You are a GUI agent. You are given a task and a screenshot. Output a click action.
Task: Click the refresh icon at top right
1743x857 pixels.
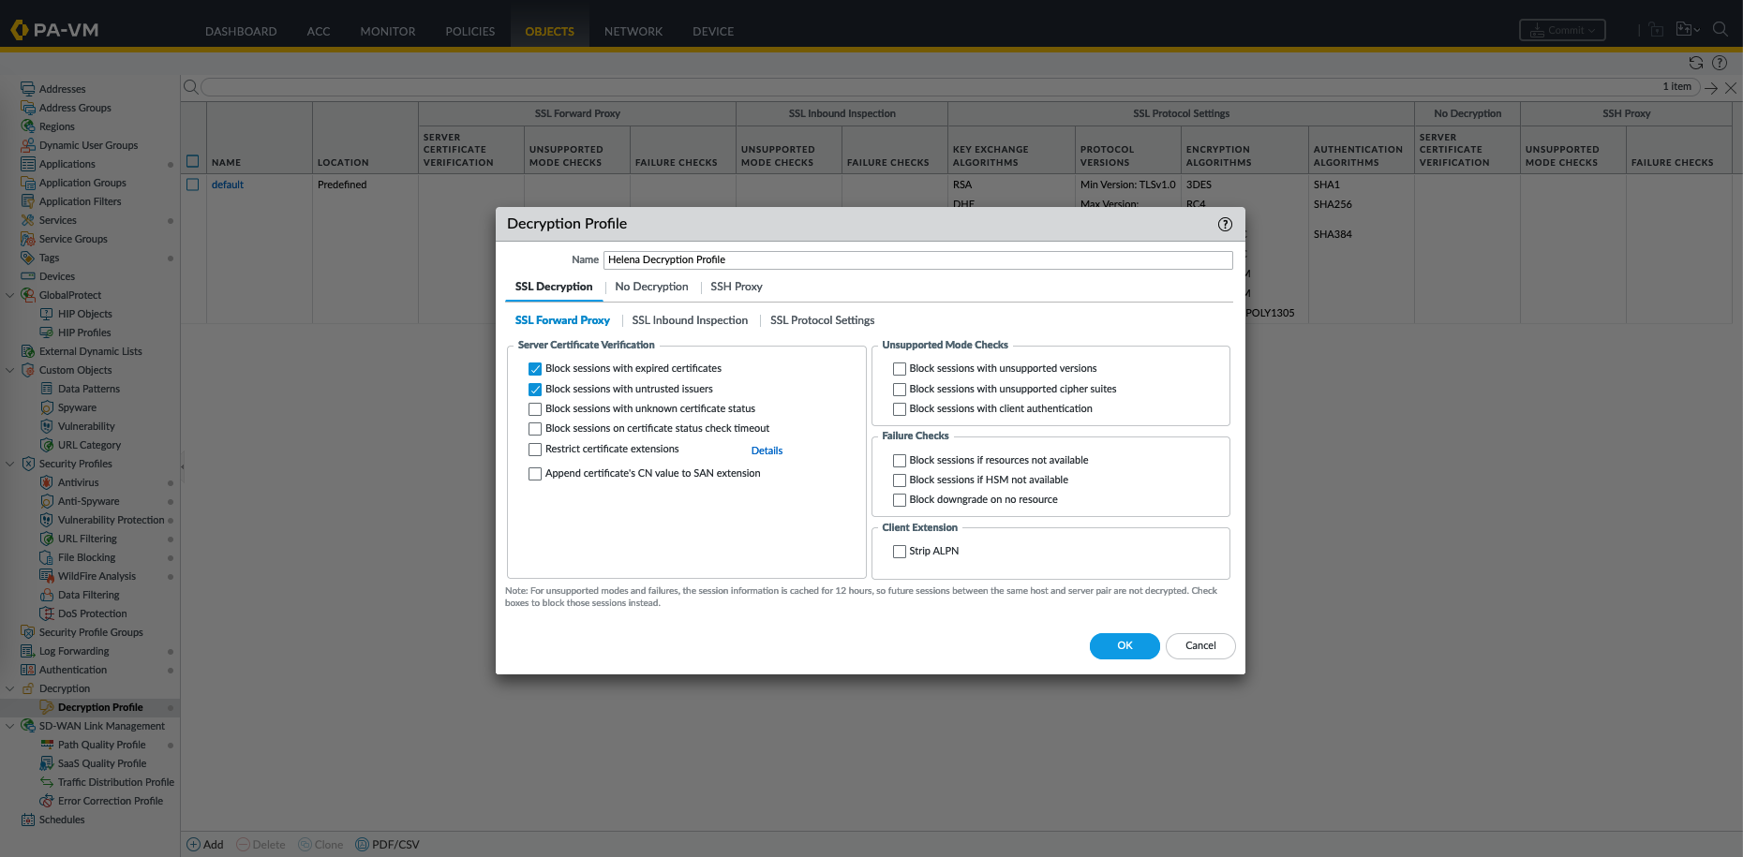pyautogui.click(x=1695, y=63)
